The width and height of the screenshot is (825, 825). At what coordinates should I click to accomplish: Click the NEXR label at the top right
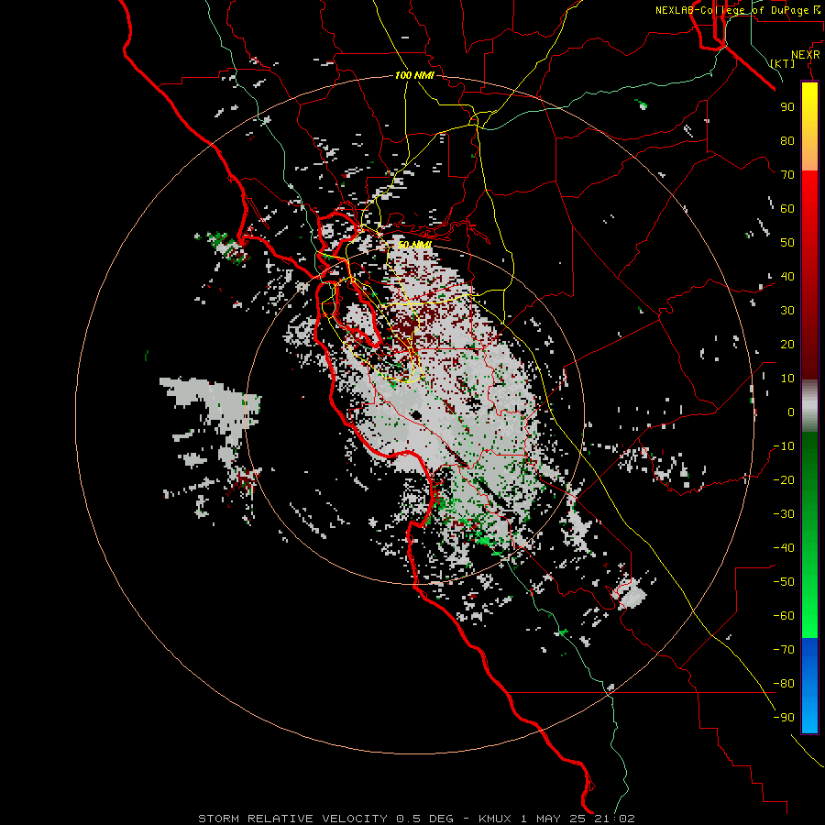pyautogui.click(x=806, y=55)
